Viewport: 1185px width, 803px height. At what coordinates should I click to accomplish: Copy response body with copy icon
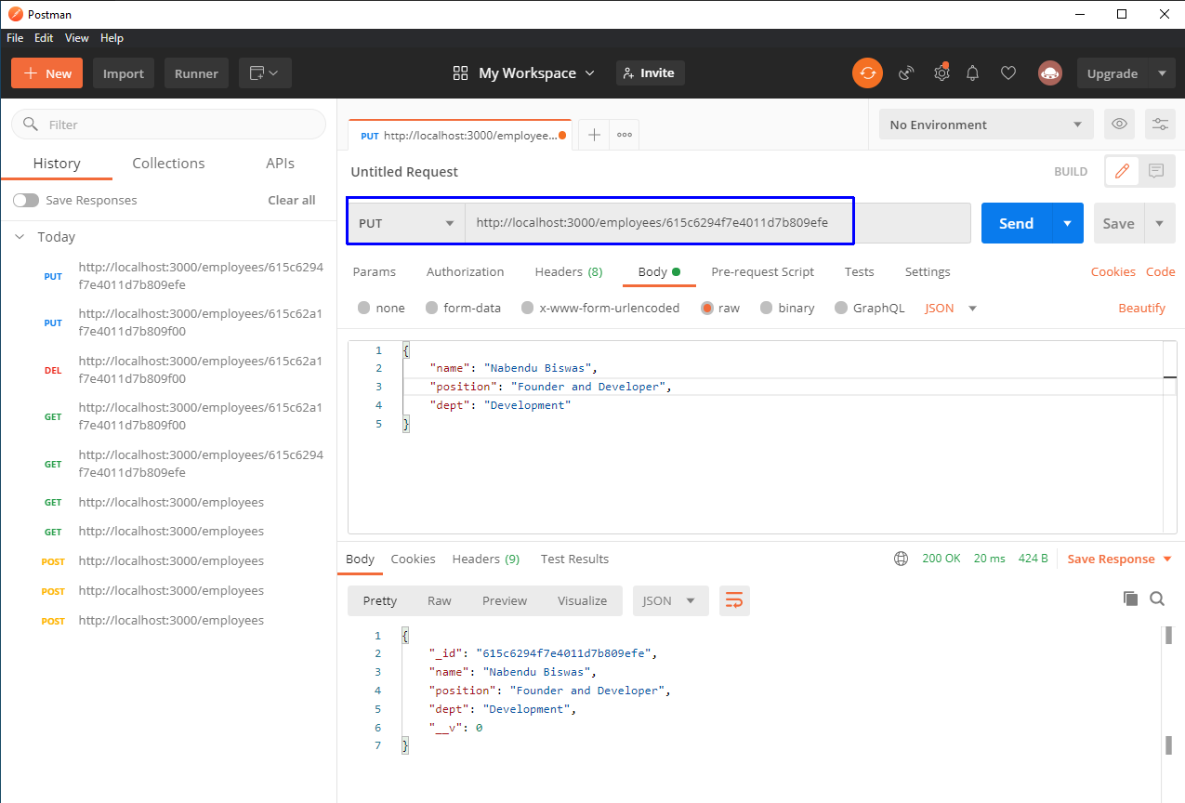point(1130,599)
